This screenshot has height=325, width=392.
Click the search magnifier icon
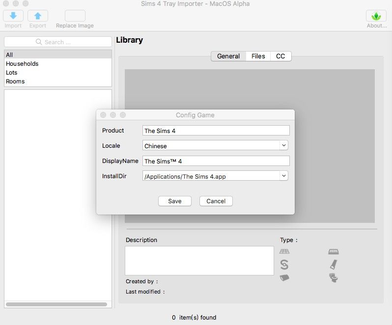(x=39, y=42)
